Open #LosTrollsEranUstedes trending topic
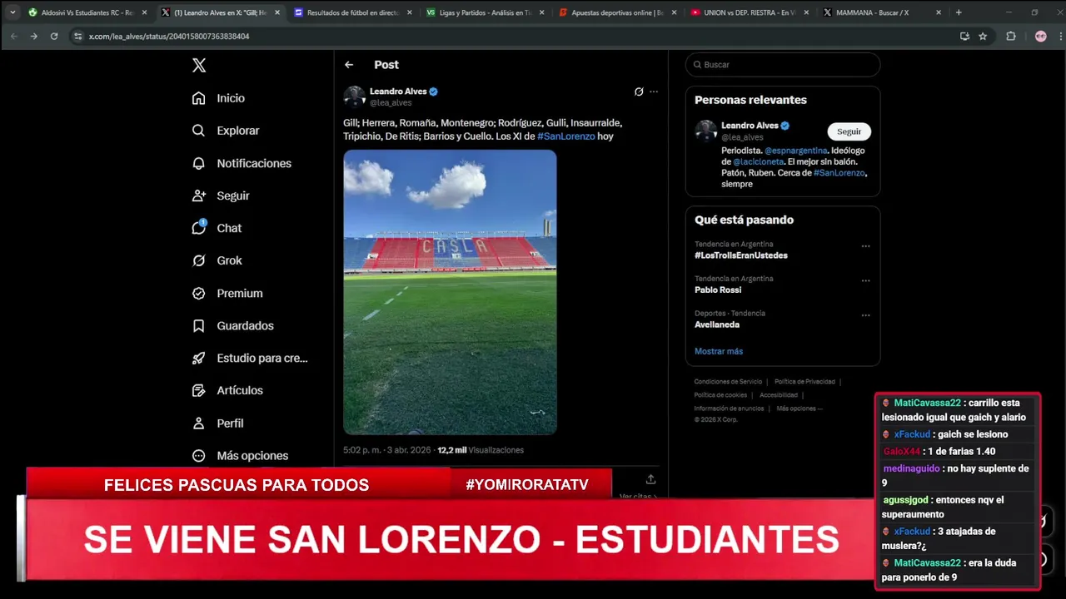The image size is (1066, 599). [741, 255]
